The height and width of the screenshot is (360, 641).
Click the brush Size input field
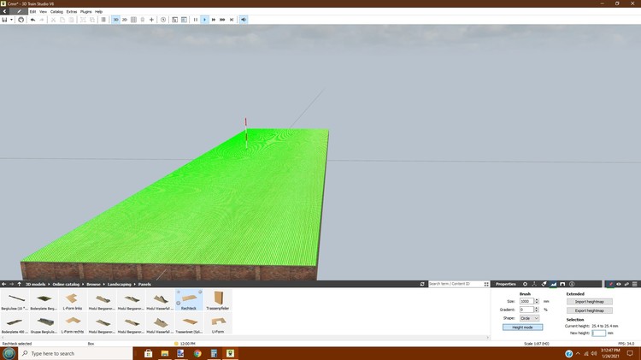(526, 301)
